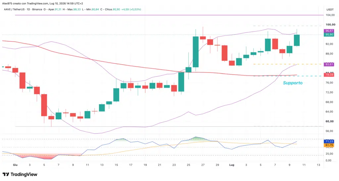This screenshot has width=339, height=181.
Task: Click date 19 on the time axis
Action: [145, 165]
